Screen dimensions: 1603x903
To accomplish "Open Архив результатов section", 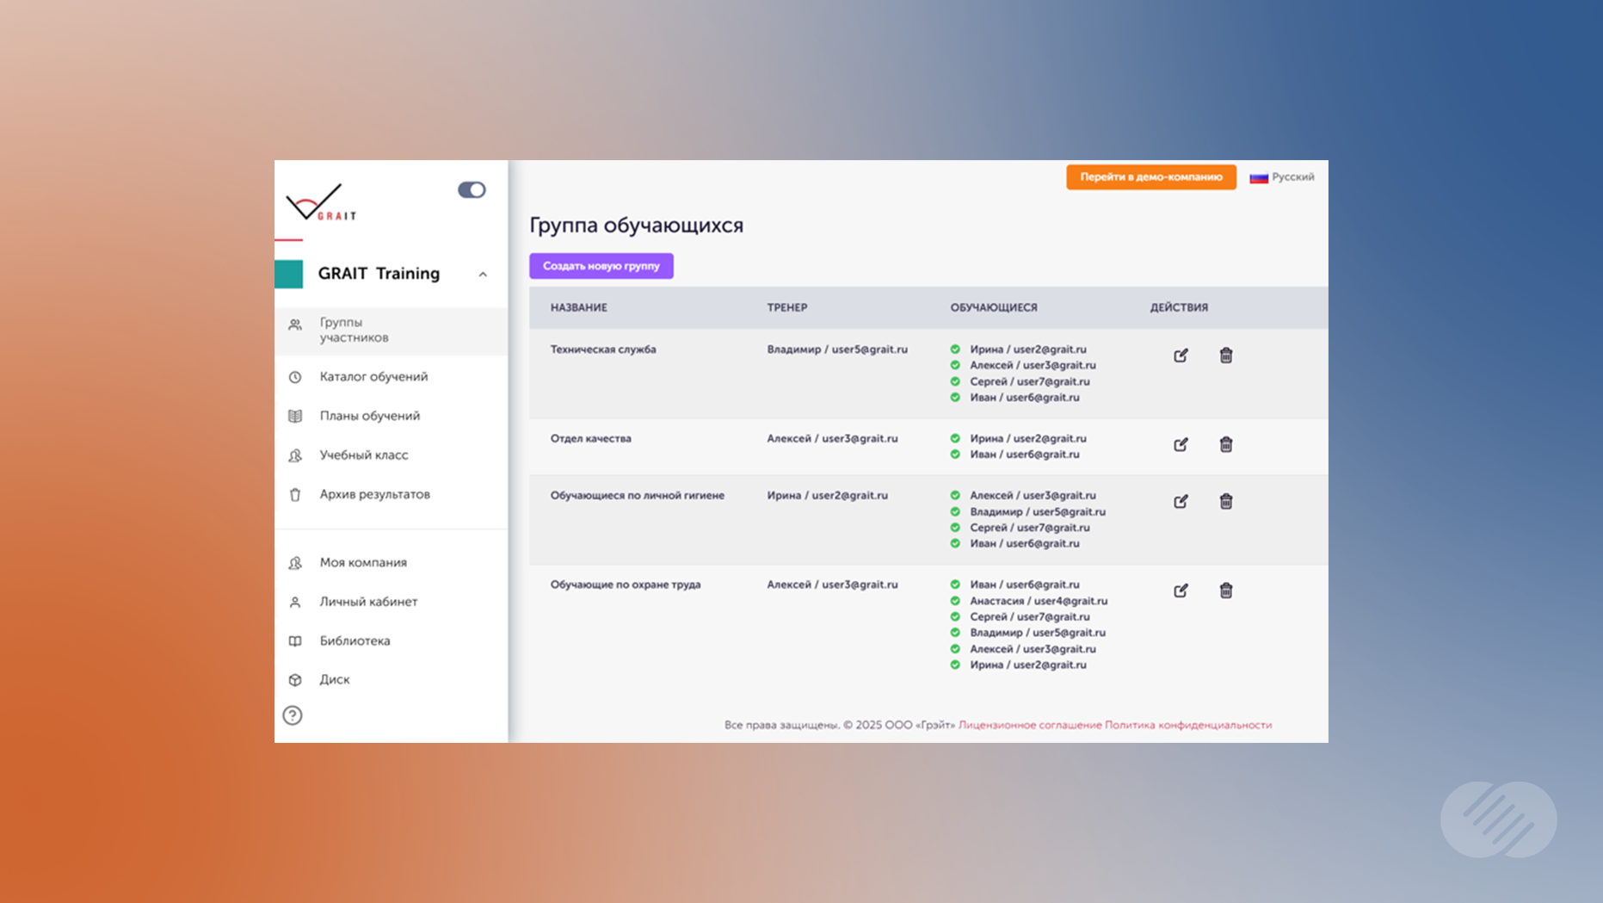I will (x=374, y=494).
